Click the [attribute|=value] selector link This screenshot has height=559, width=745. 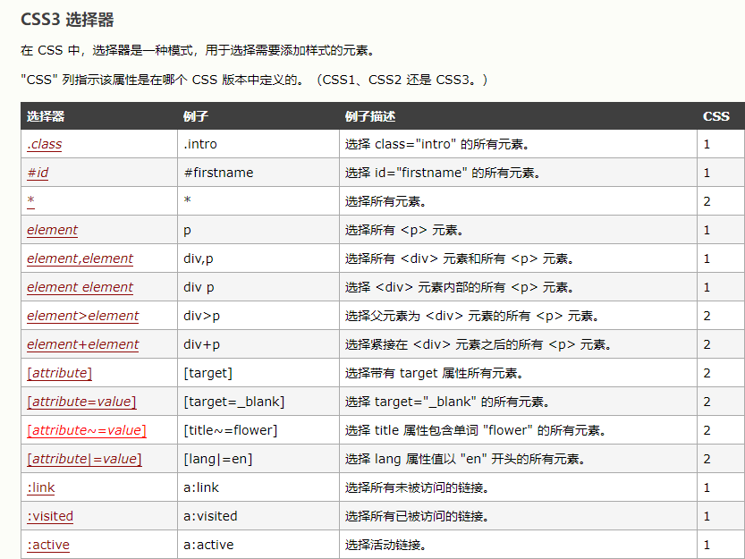click(x=84, y=459)
